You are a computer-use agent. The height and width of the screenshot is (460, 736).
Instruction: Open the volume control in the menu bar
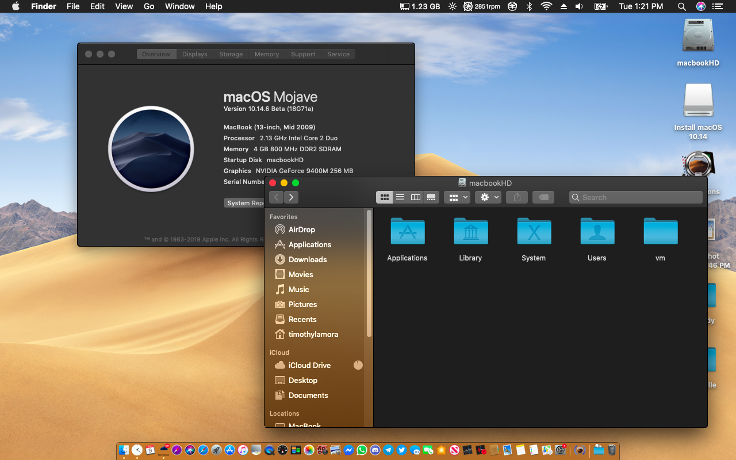[x=579, y=6]
